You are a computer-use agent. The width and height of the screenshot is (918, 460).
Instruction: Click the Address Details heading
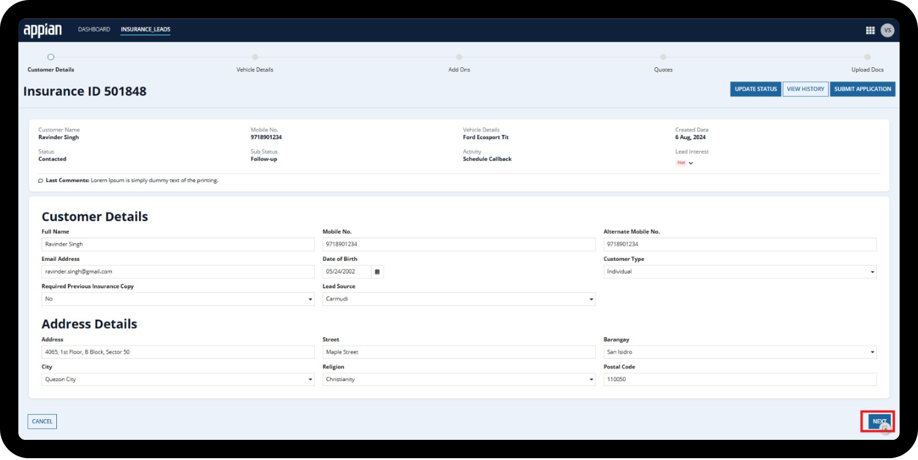click(x=89, y=324)
